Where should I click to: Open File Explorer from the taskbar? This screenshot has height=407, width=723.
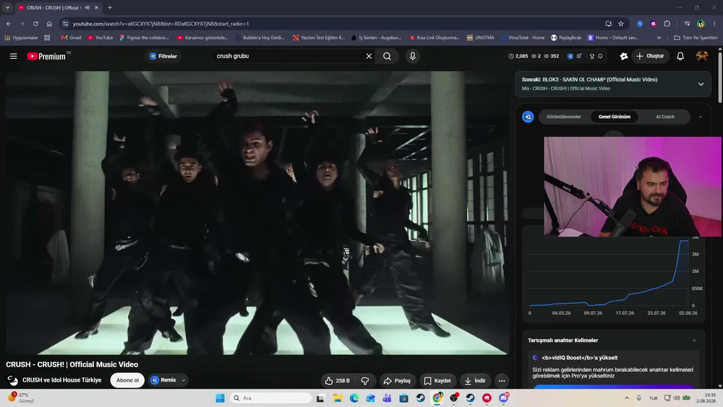(337, 398)
